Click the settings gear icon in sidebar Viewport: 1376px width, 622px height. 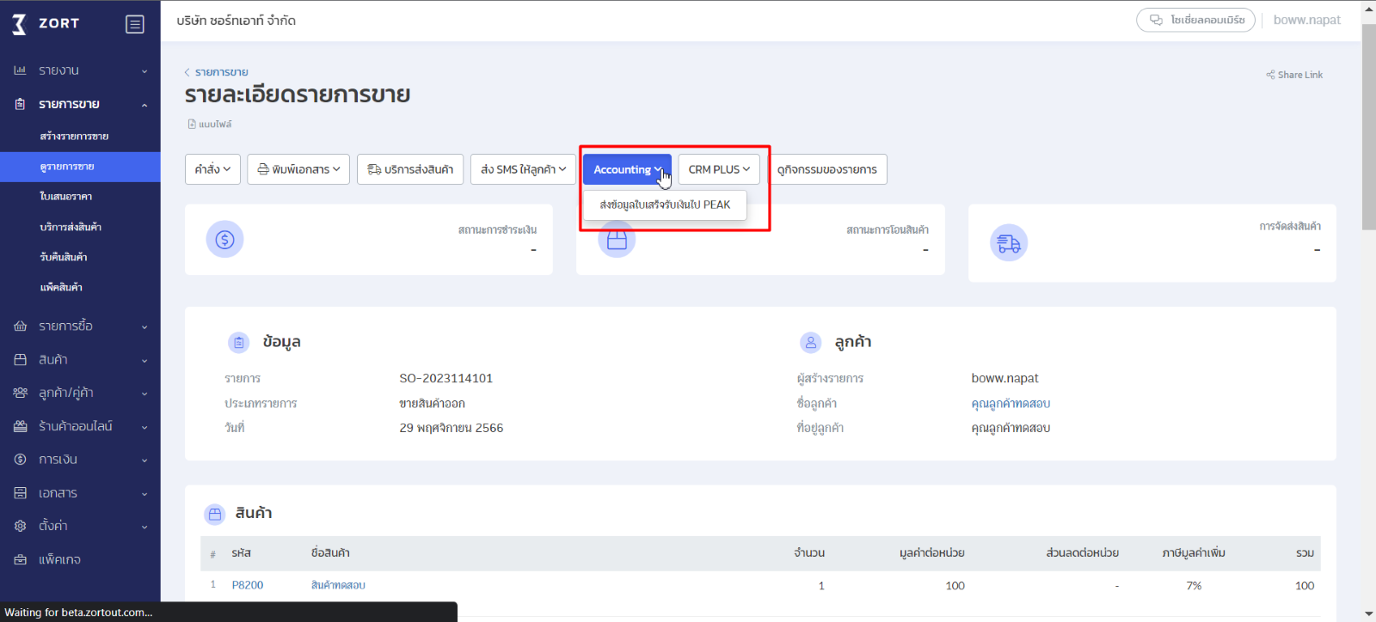[x=21, y=526]
